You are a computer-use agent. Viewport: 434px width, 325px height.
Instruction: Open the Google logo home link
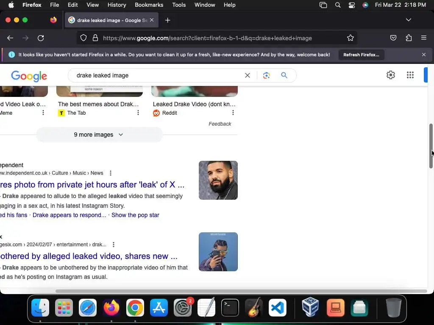29,76
